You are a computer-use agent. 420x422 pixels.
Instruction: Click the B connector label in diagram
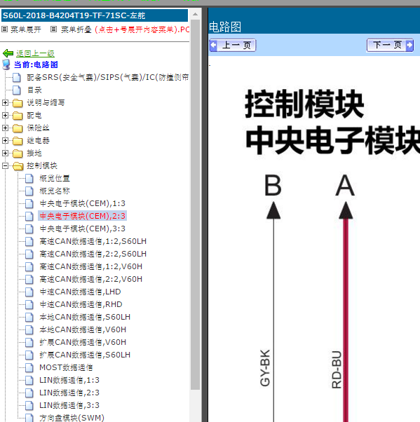[273, 186]
